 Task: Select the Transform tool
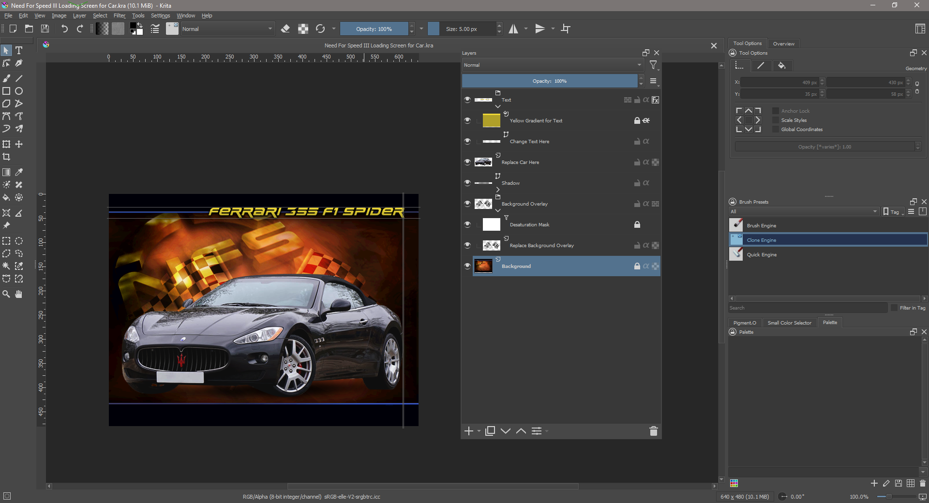point(6,144)
